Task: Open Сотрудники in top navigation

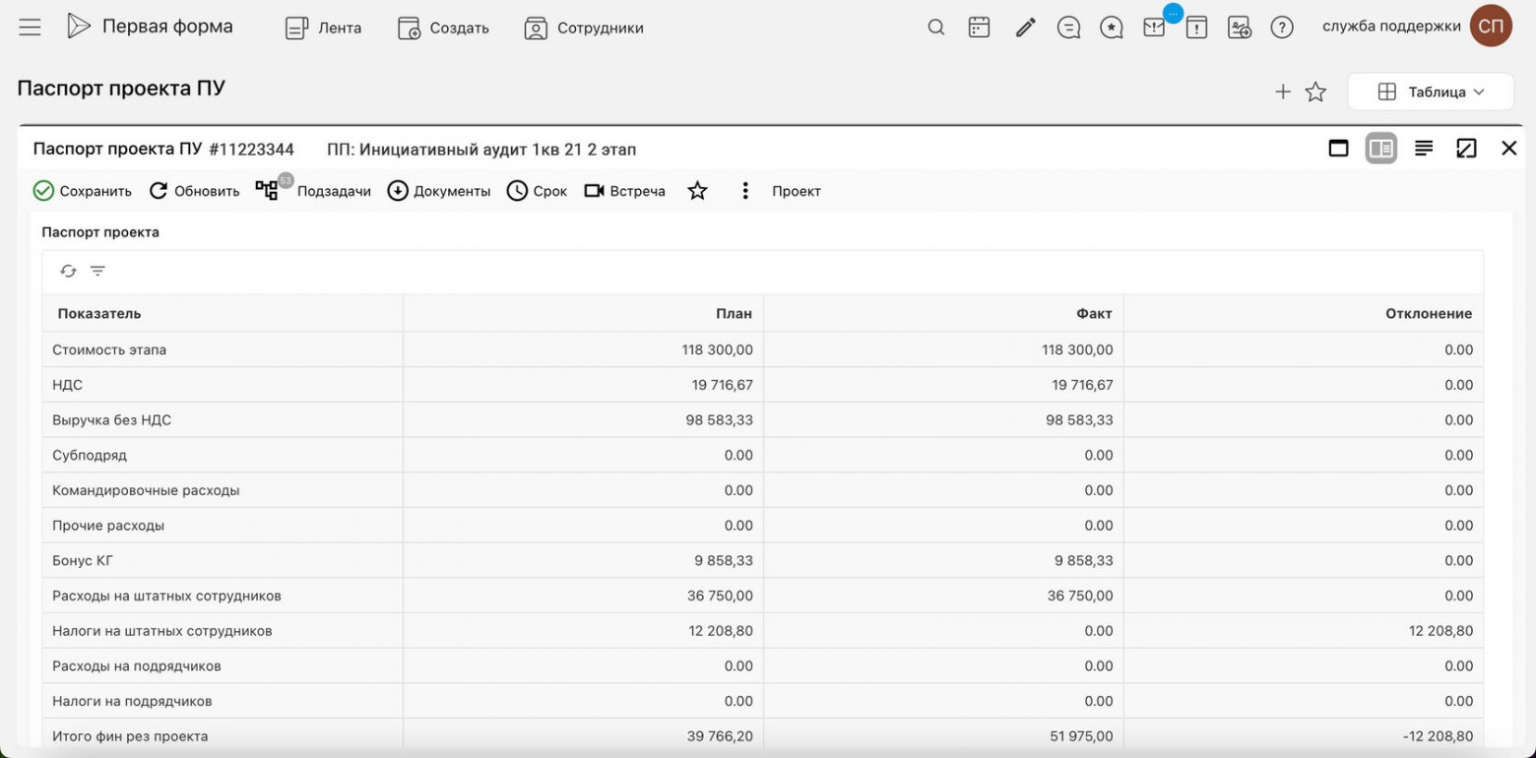Action: (x=584, y=28)
